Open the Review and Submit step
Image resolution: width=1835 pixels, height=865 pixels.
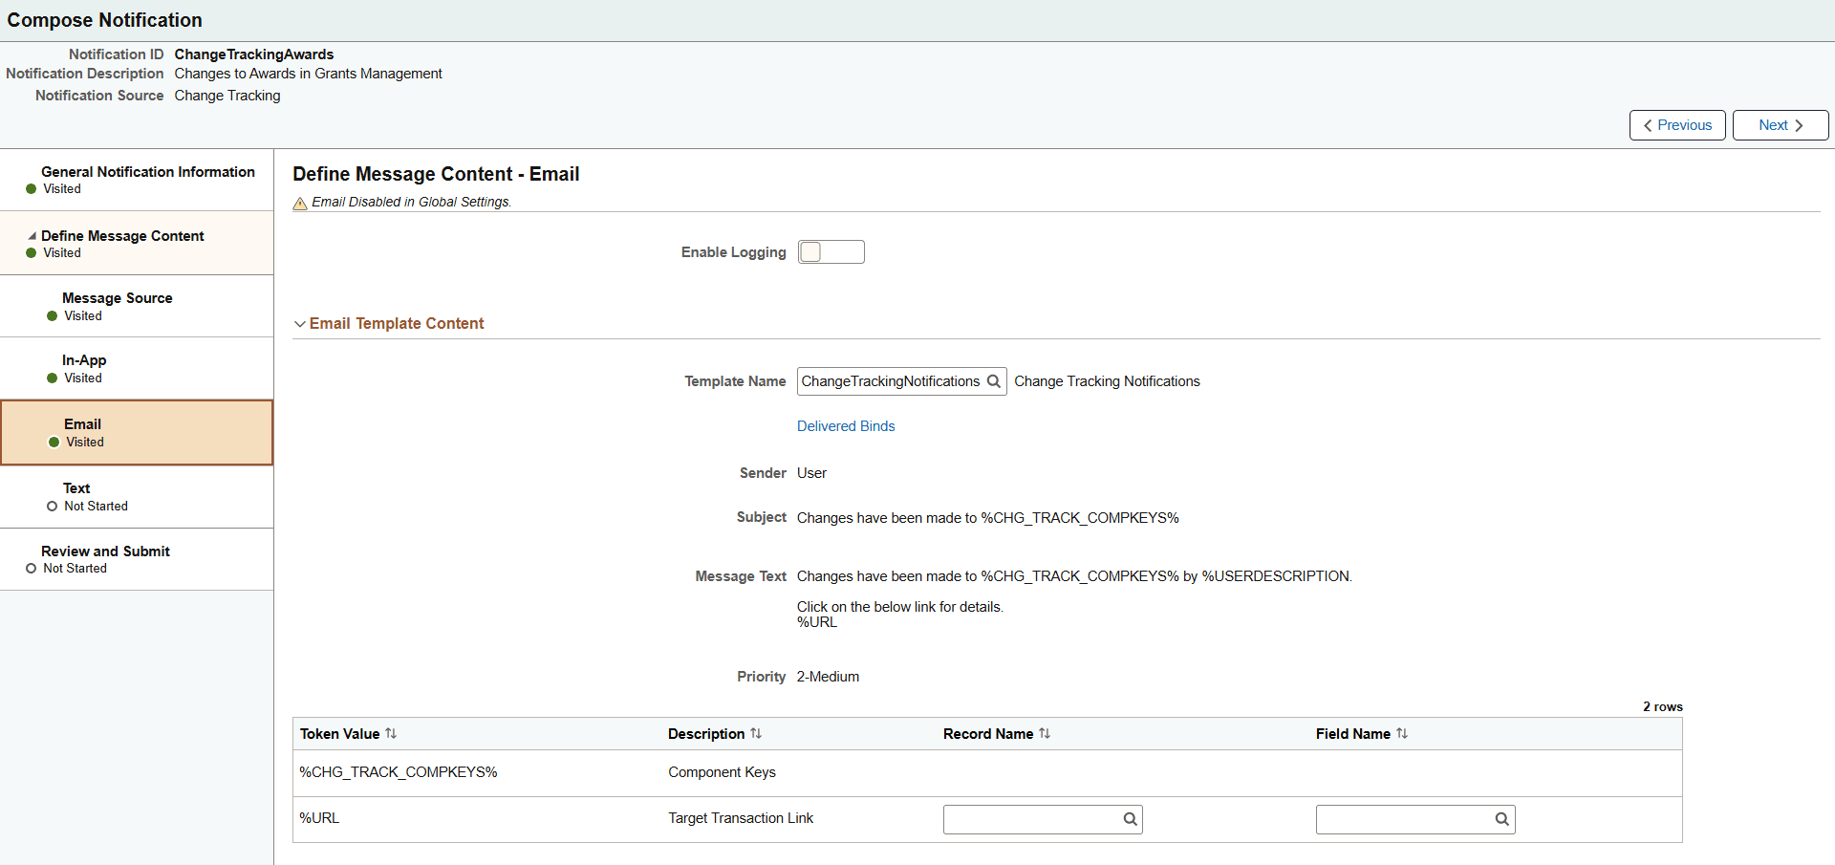pyautogui.click(x=105, y=551)
